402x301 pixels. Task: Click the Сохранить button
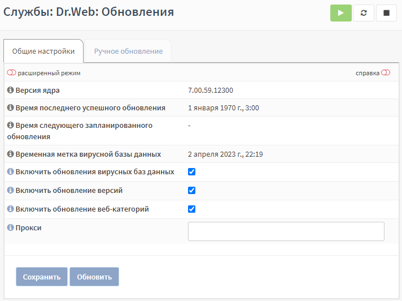point(42,277)
